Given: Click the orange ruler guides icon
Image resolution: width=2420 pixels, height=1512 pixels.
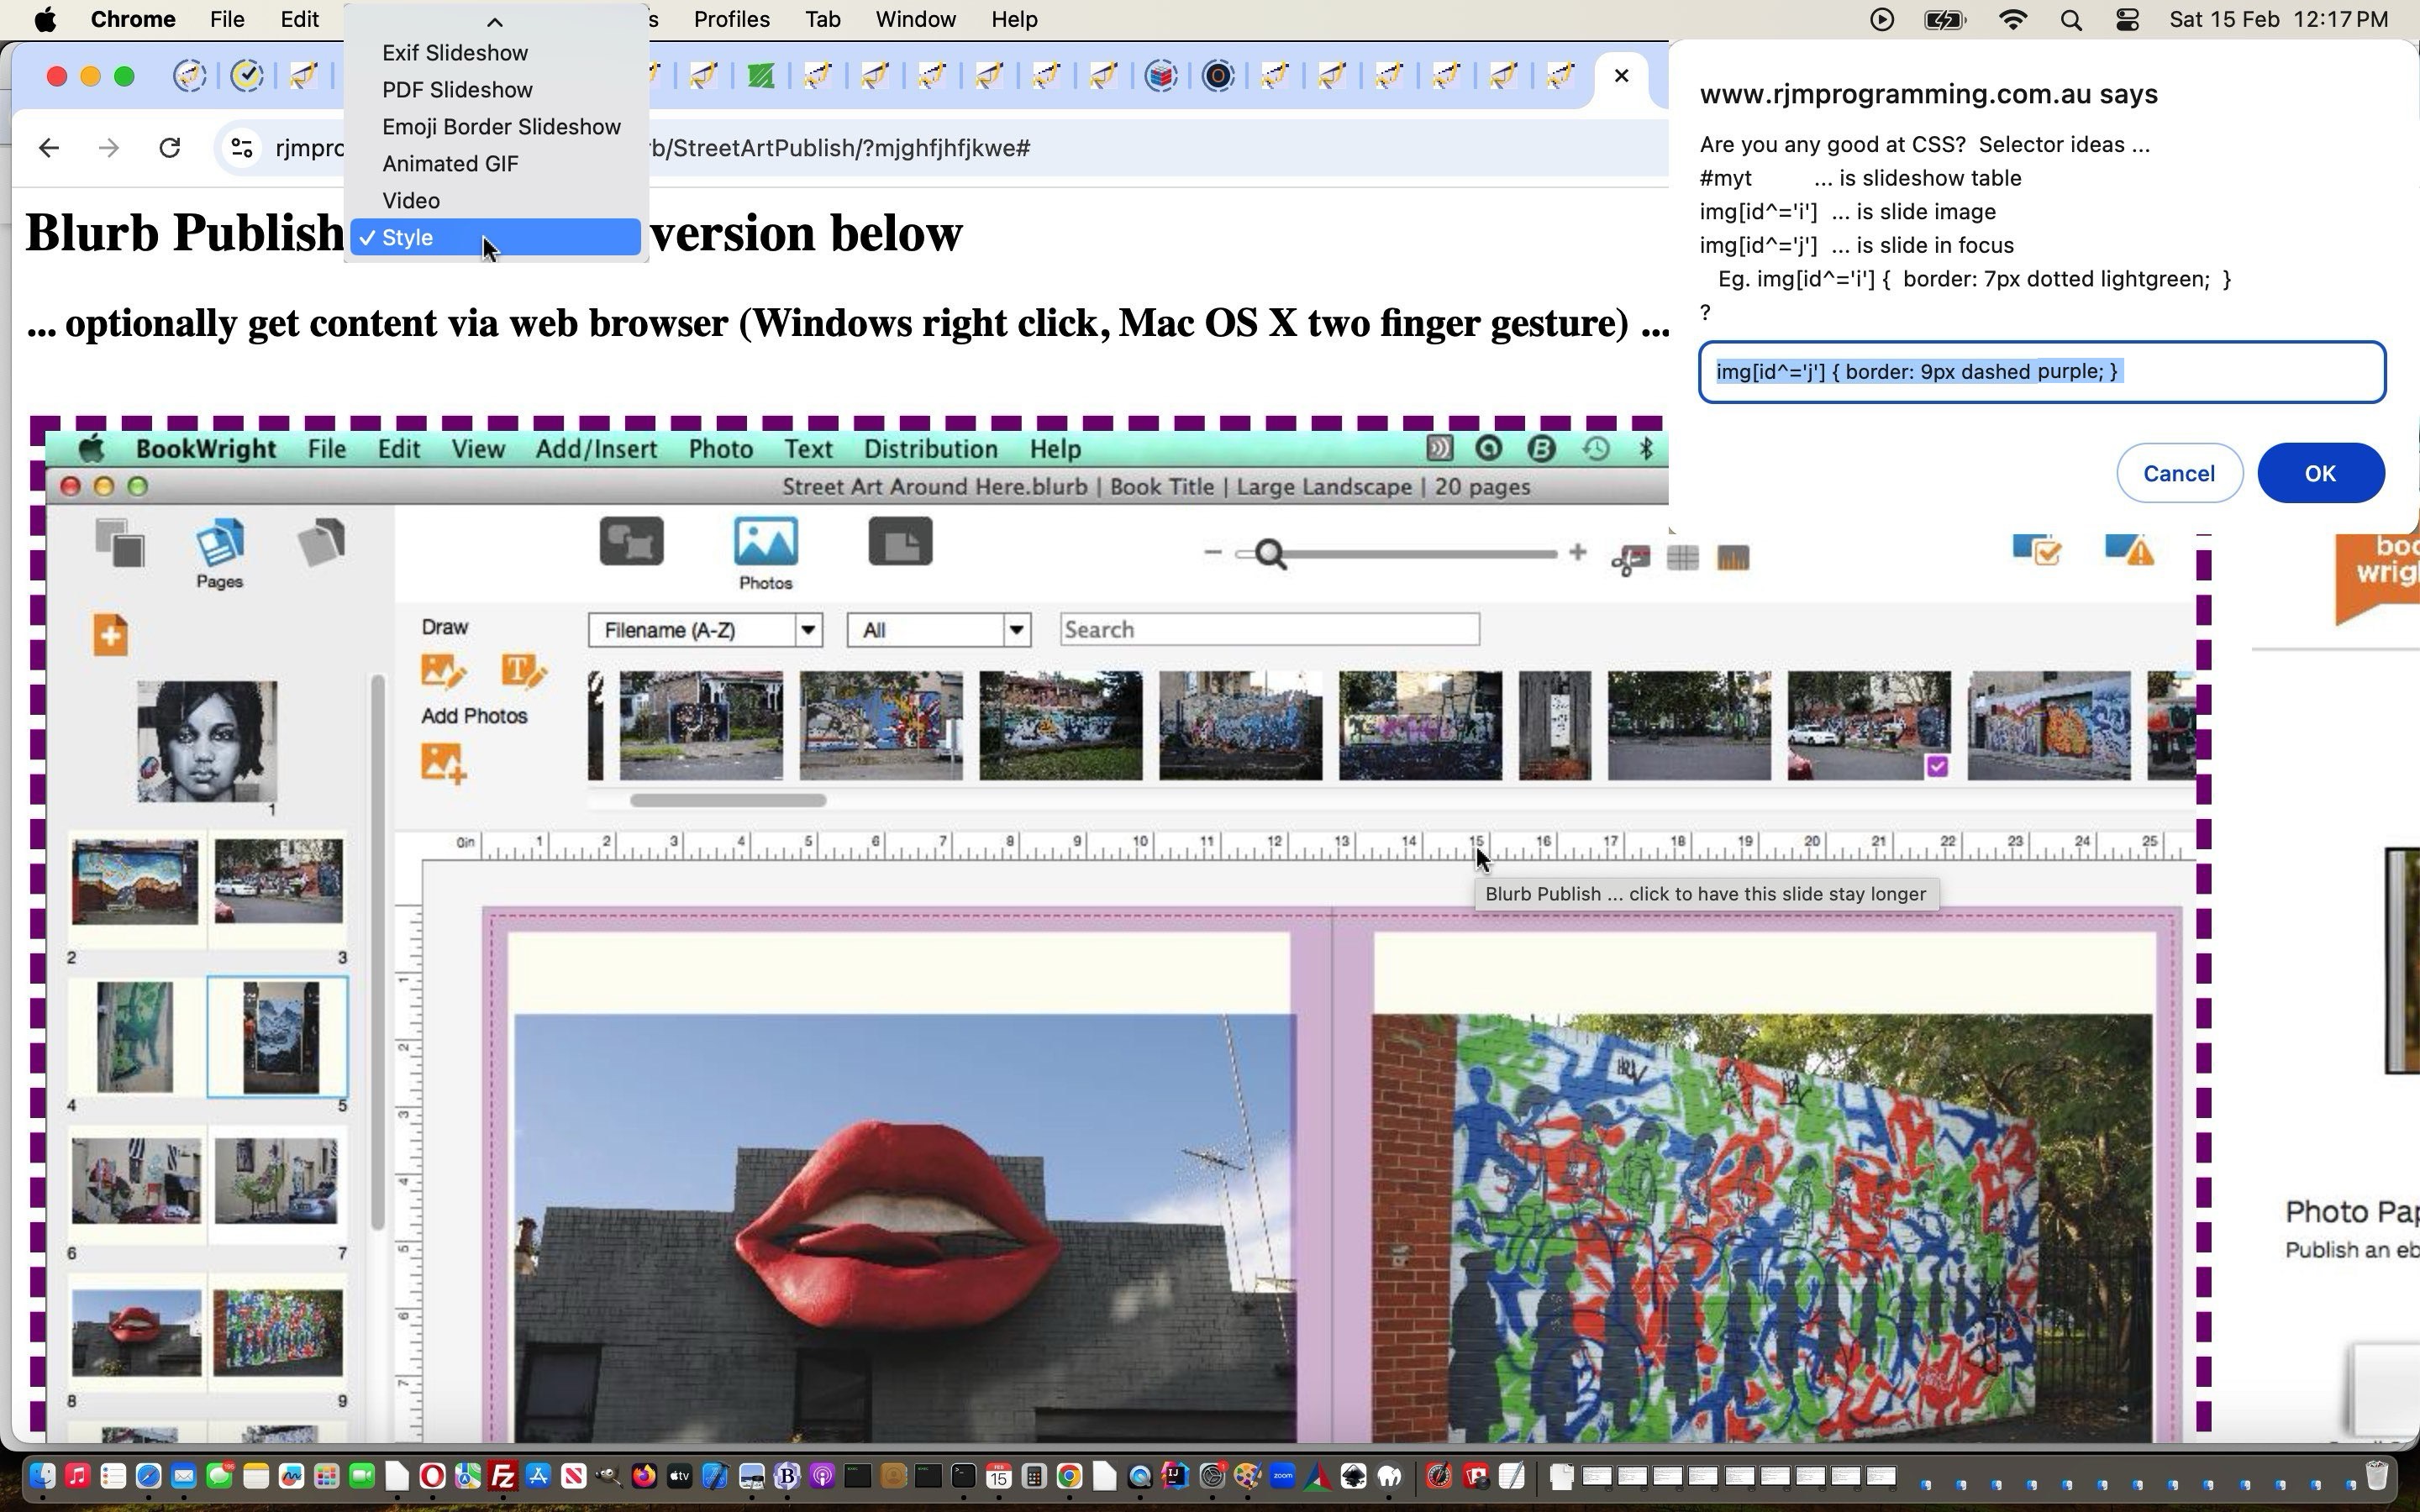Looking at the screenshot, I should pyautogui.click(x=1733, y=557).
